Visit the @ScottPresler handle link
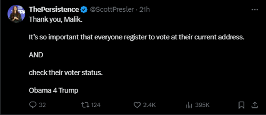266x115 pixels. coord(112,10)
